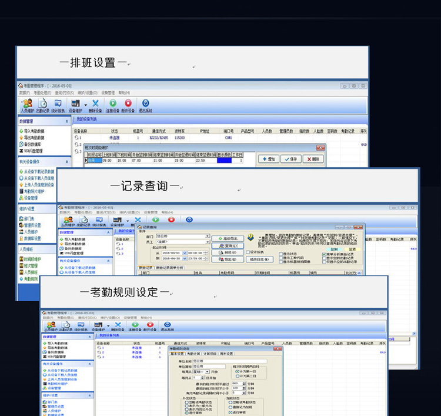Open 出勤记录 in top window toolbar
The image size is (441, 416).
(42, 106)
